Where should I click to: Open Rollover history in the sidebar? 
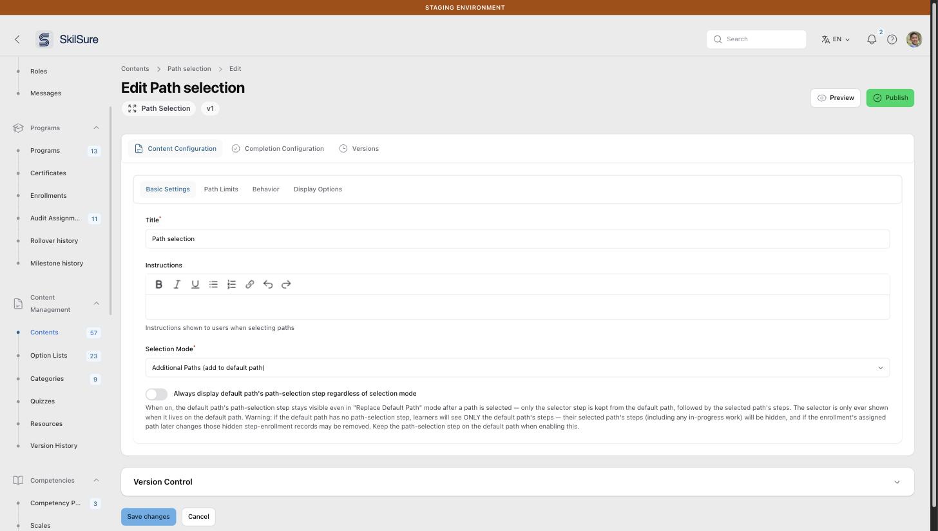pos(54,241)
